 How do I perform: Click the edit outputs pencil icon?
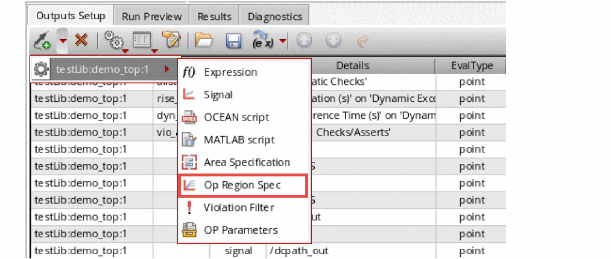click(x=172, y=40)
